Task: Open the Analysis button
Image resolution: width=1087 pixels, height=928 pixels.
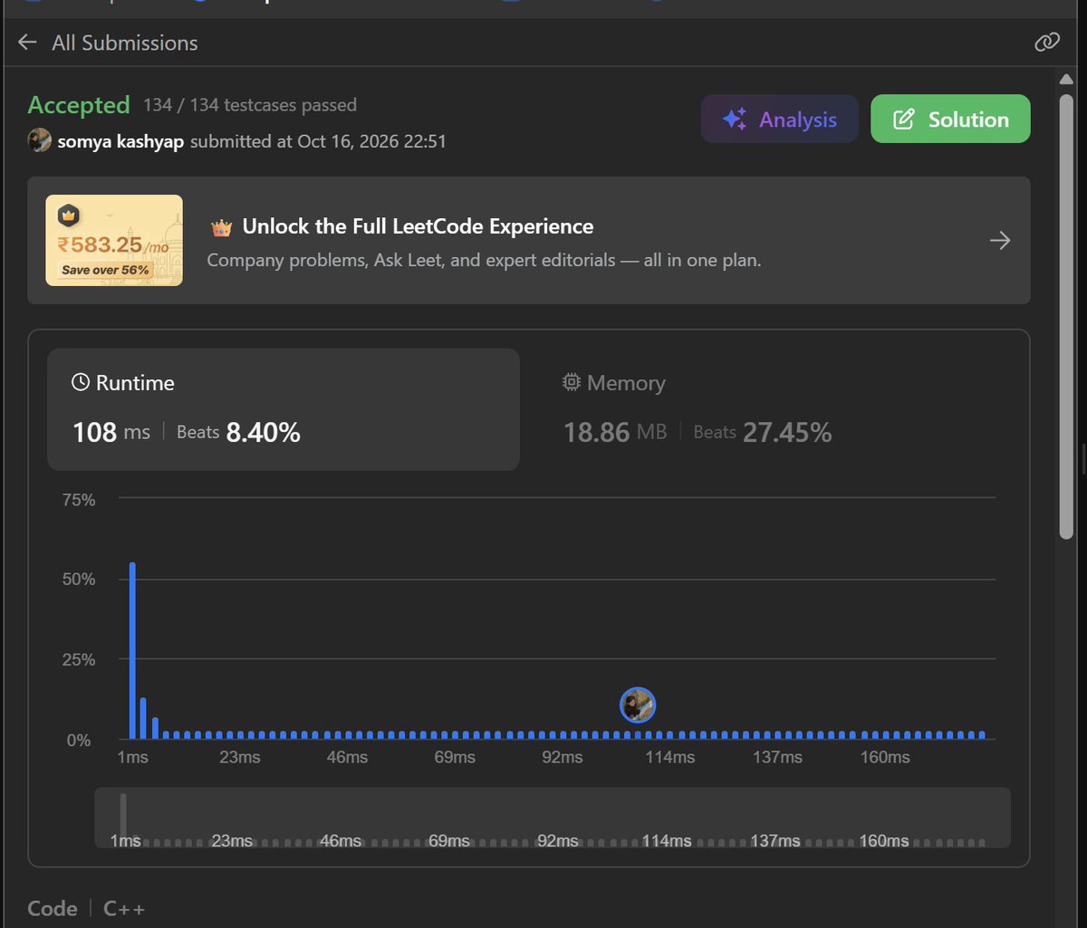Action: point(779,119)
